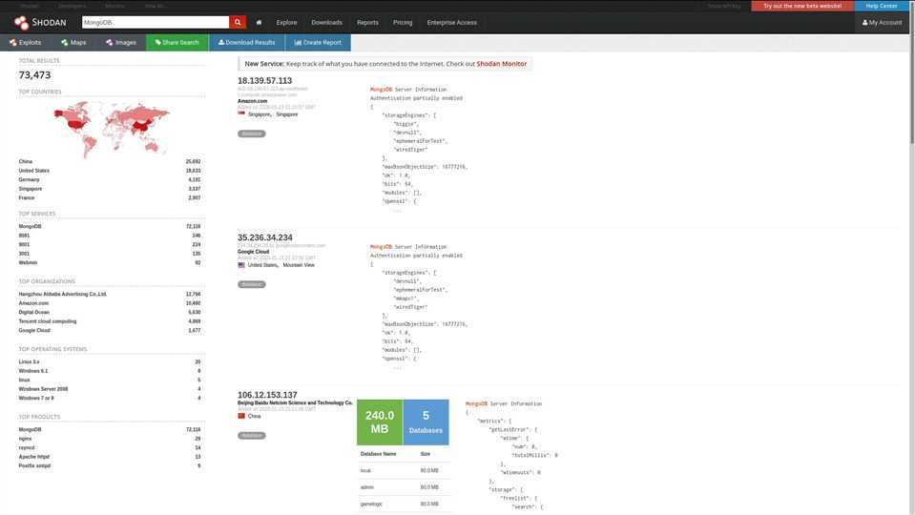Open host 106.12.153.137
The height and width of the screenshot is (515, 915).
click(267, 395)
